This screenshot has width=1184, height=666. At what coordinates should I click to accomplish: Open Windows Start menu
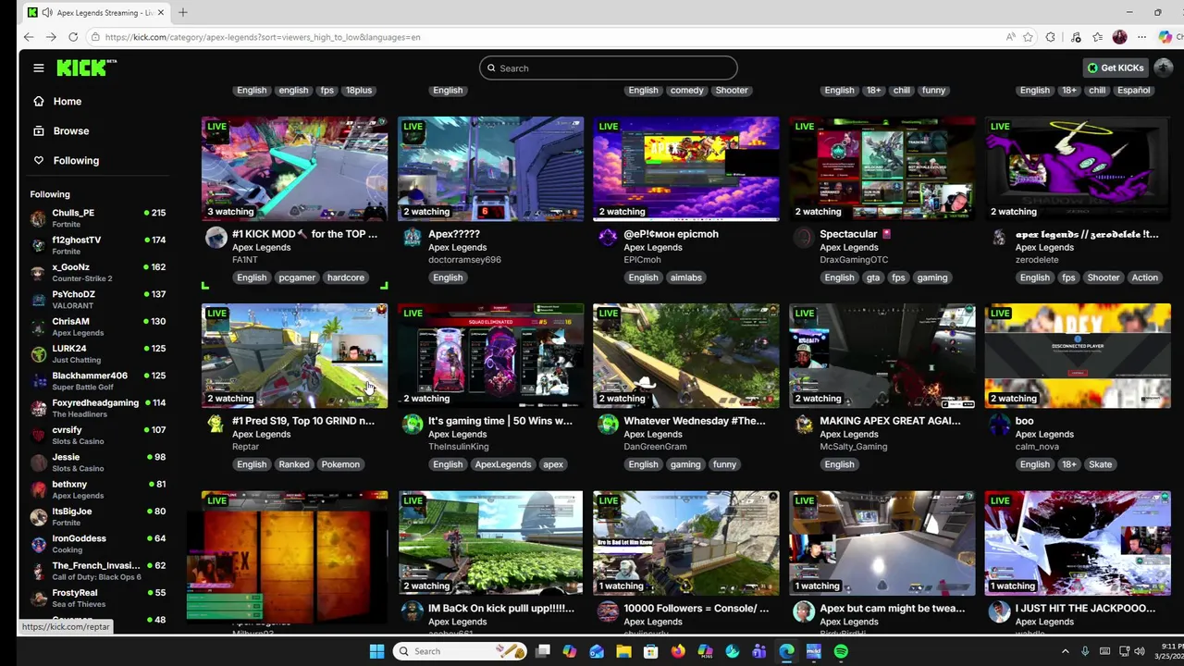pyautogui.click(x=376, y=651)
